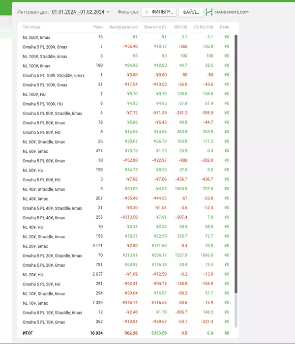This screenshot has width=295, height=344.
Task: Sort by Выиграл всего column header
Action: pos(123,27)
